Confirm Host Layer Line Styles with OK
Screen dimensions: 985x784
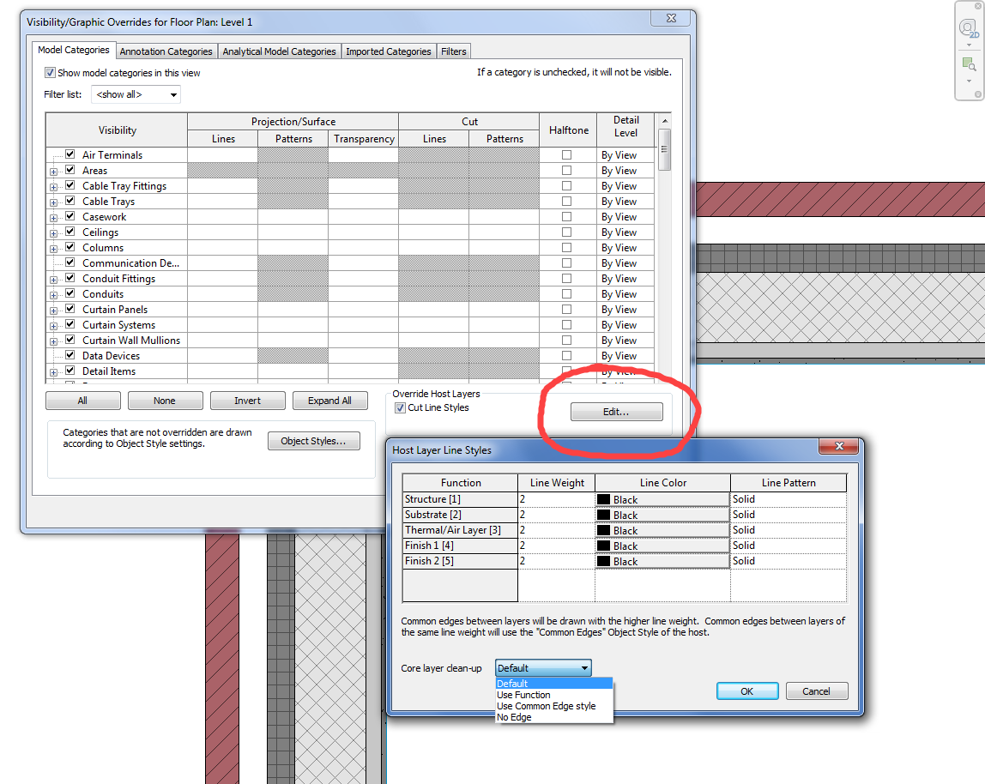click(747, 691)
